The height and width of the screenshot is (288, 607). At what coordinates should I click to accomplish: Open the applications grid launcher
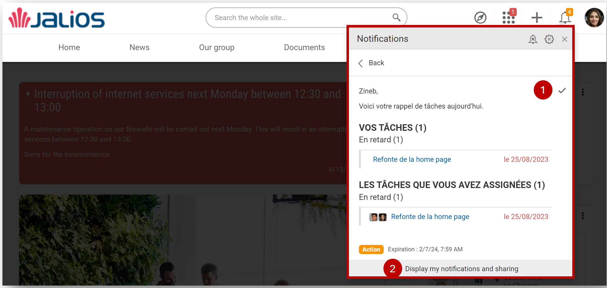(x=509, y=18)
